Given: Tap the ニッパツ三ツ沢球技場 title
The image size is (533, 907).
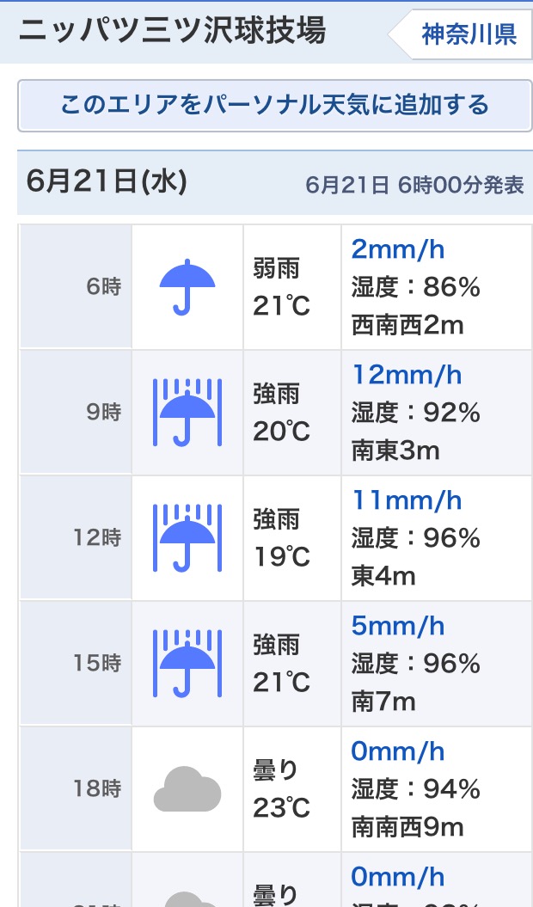Looking at the screenshot, I should 172,31.
